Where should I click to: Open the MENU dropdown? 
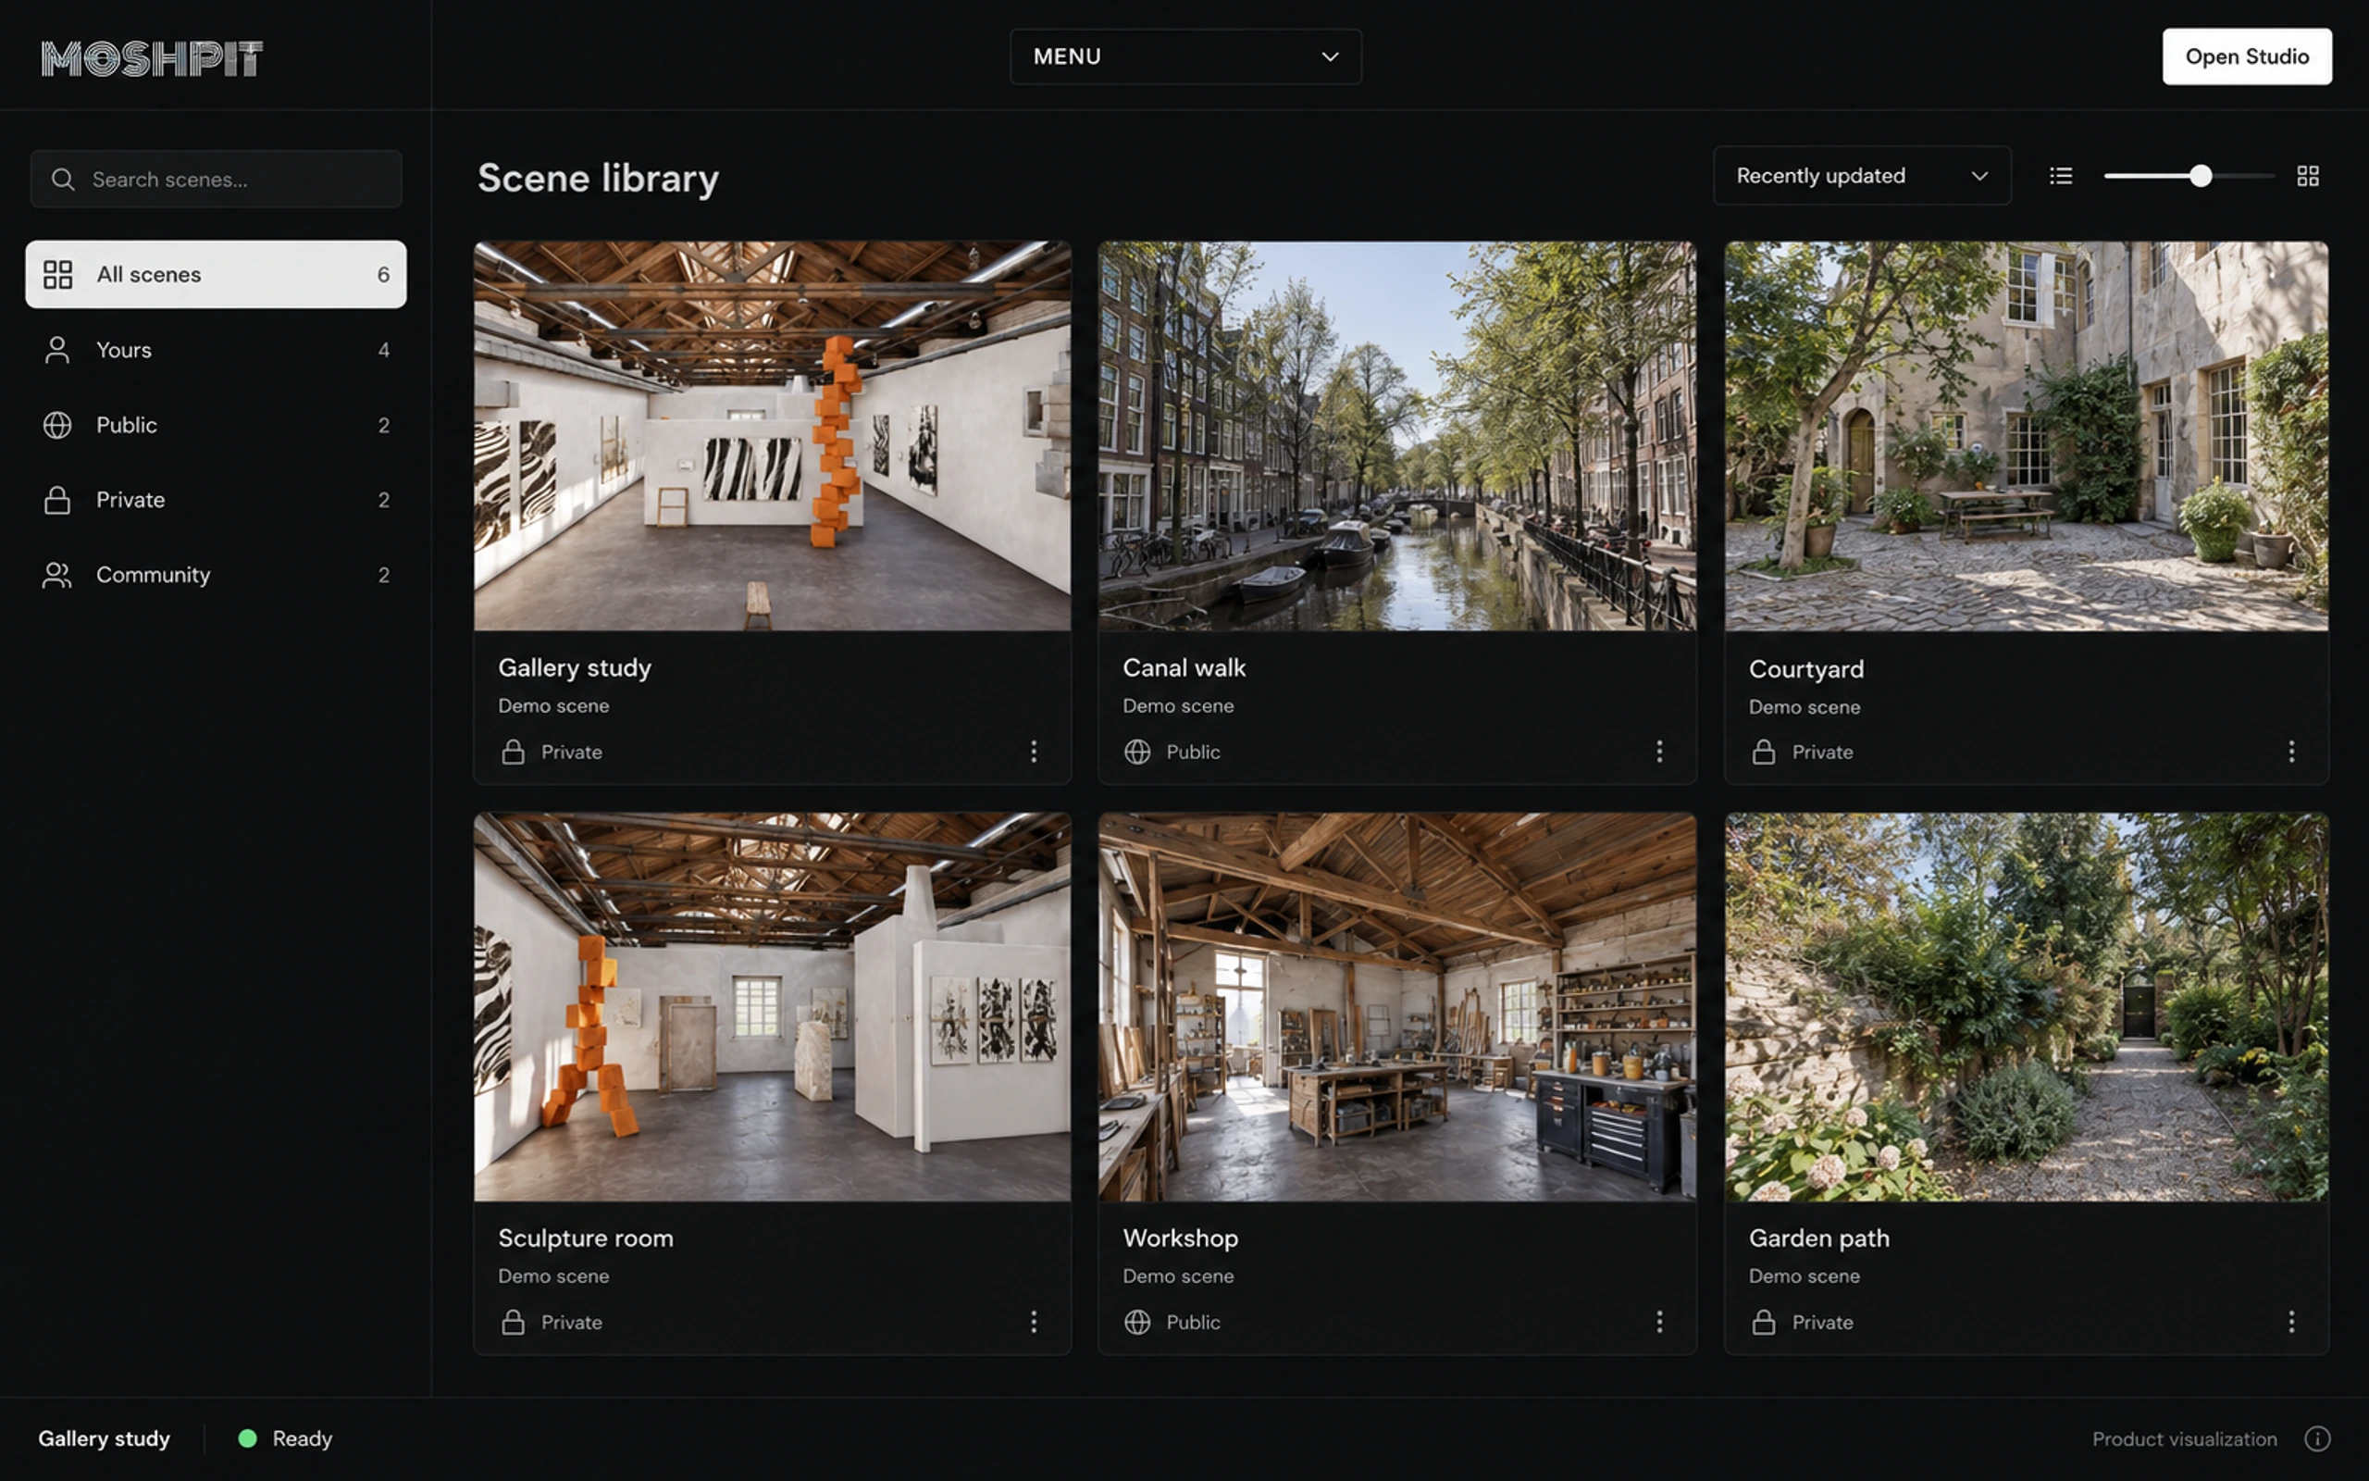point(1185,56)
